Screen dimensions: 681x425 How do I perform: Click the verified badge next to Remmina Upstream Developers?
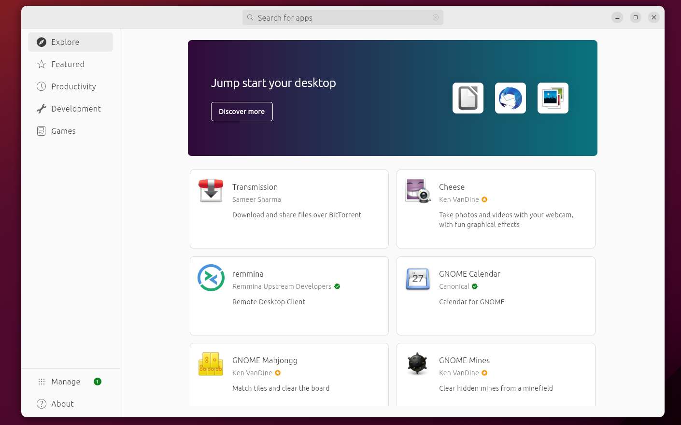point(337,286)
